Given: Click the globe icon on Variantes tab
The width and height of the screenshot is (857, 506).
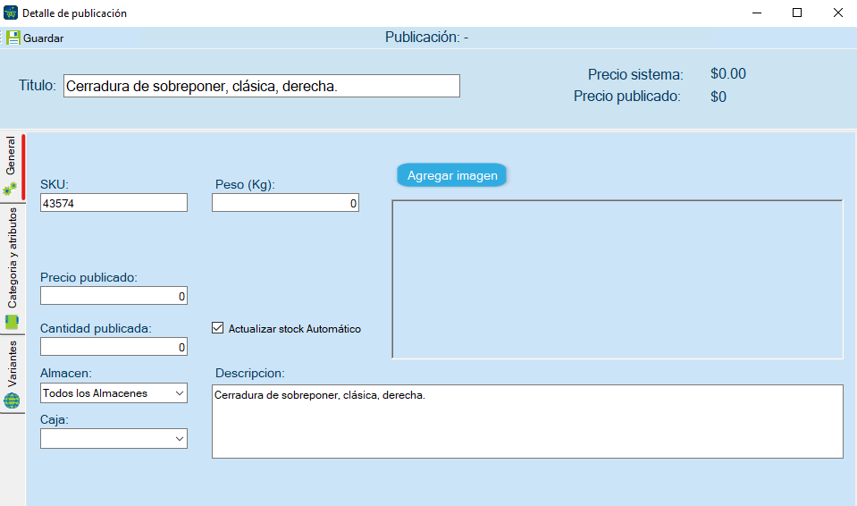Looking at the screenshot, I should 12,401.
